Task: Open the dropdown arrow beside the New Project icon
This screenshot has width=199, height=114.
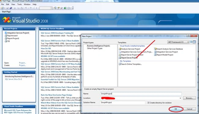Action: pos(5,8)
